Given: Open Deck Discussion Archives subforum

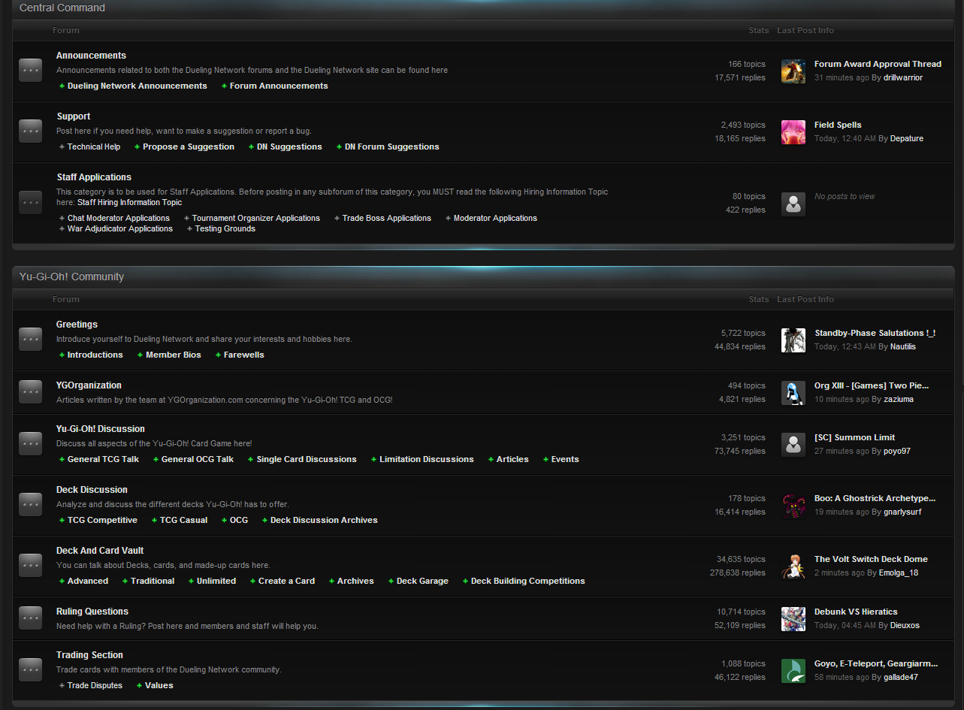Looking at the screenshot, I should pos(324,520).
